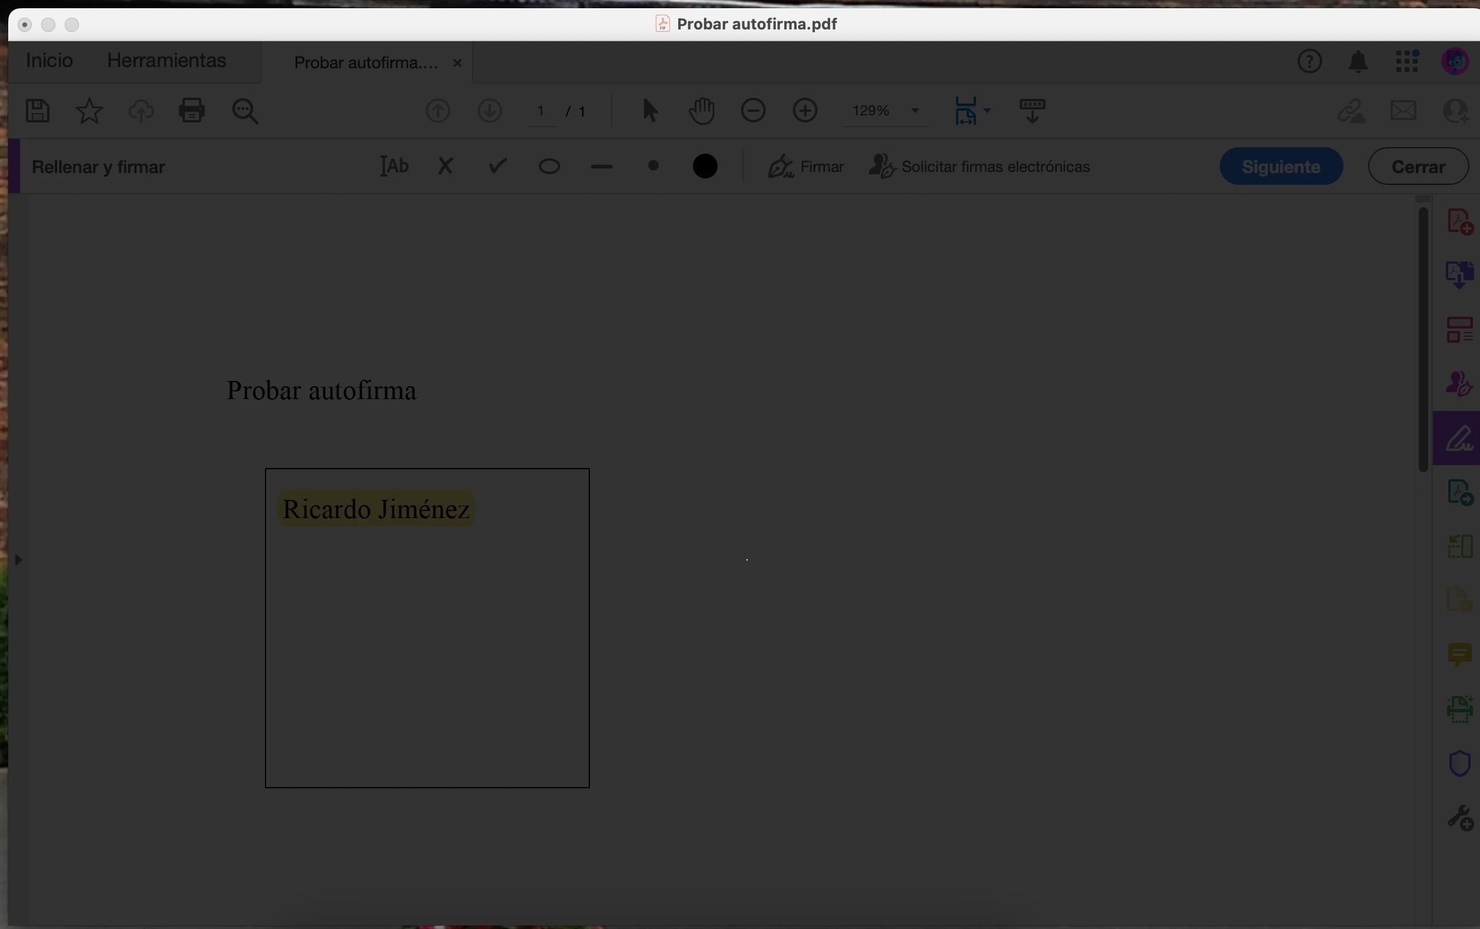Open the 129% zoom level dropdown
This screenshot has height=929, width=1480.
click(915, 111)
